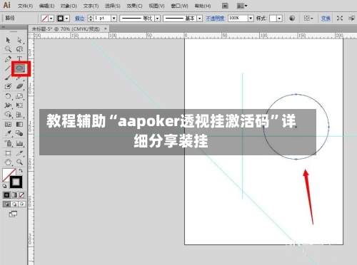Open the 等比 width profile dropdown
The height and width of the screenshot is (265, 357).
(157, 19)
